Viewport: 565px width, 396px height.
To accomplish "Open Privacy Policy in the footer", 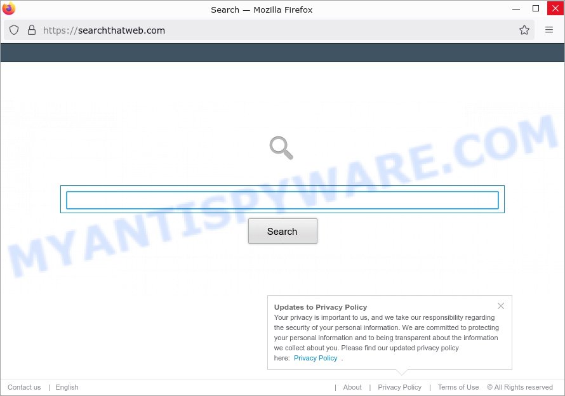I will tap(399, 387).
